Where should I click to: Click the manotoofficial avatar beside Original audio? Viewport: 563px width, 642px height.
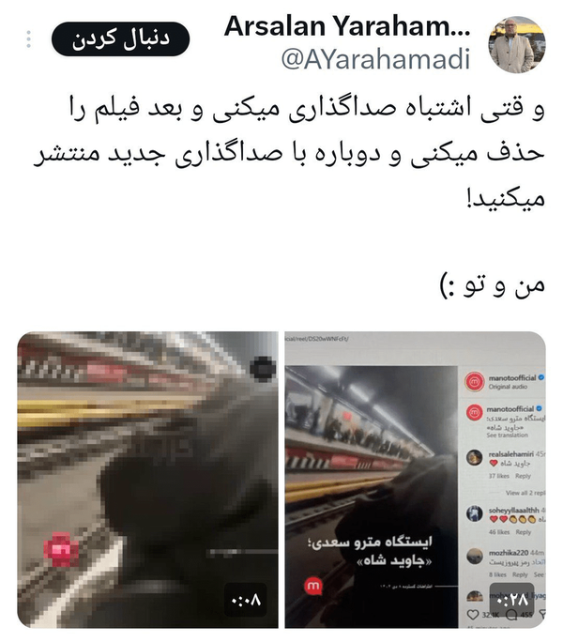(x=474, y=382)
